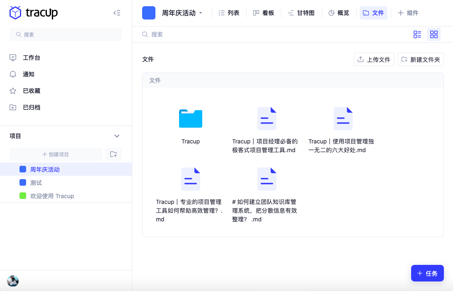This screenshot has height=291, width=453.
Task: Open 已归档 archive icon
Action: pyautogui.click(x=13, y=107)
